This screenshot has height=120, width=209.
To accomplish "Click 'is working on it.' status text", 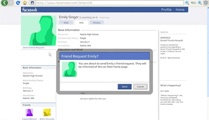I will point(89,17).
